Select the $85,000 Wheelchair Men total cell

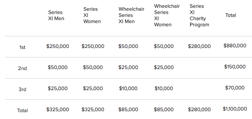point(128,110)
